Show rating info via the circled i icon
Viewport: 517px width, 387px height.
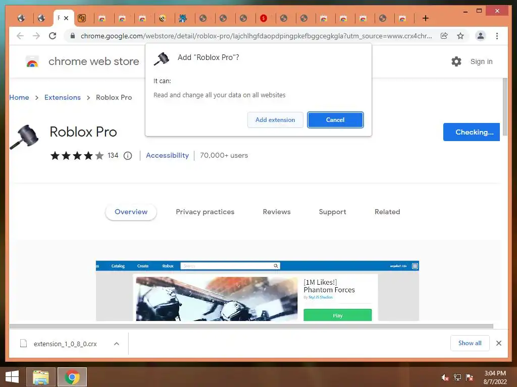coord(128,156)
